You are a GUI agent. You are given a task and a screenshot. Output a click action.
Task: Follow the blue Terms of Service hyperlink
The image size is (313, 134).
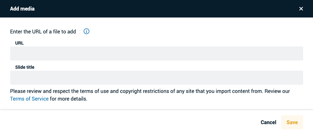click(x=29, y=99)
